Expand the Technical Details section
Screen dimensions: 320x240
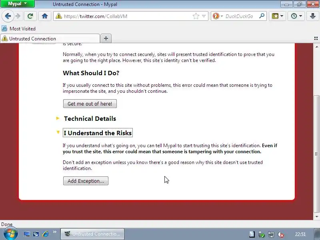point(90,118)
